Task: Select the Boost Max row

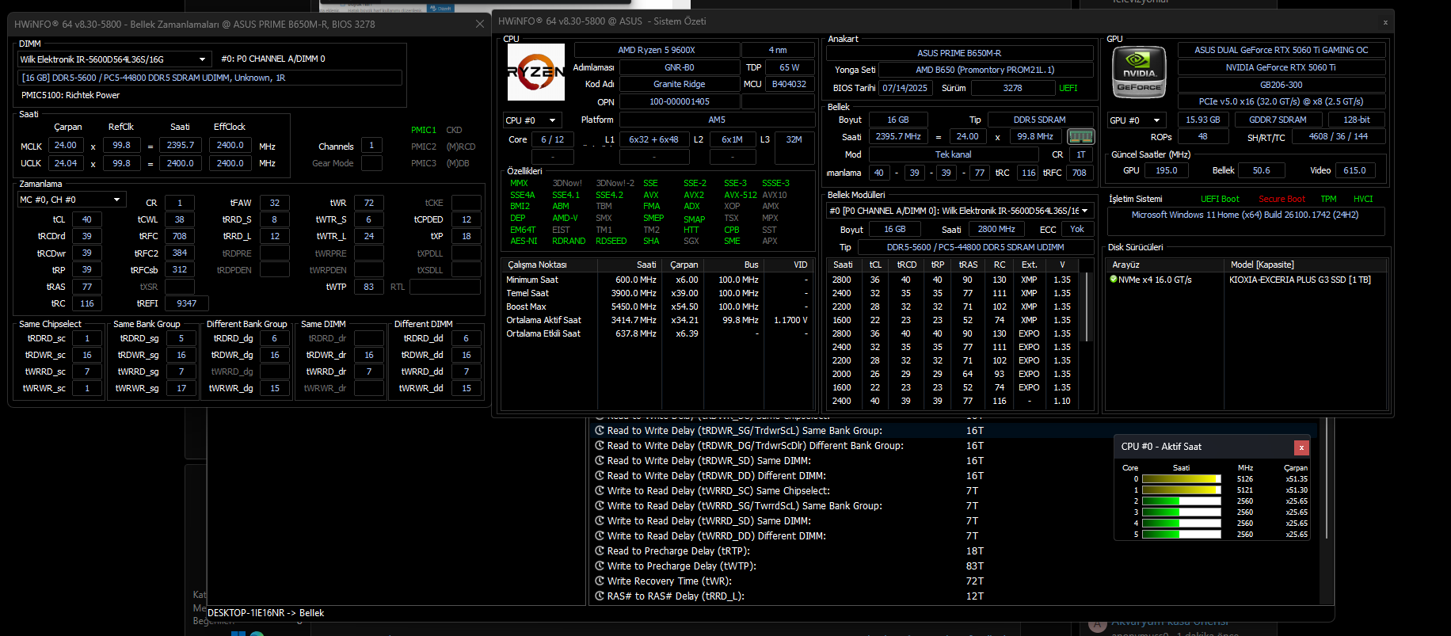Action: coord(657,307)
